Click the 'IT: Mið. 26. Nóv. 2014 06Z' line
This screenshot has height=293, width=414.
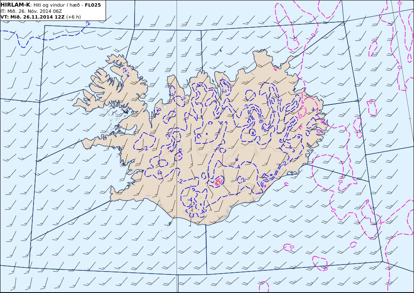pos(31,11)
